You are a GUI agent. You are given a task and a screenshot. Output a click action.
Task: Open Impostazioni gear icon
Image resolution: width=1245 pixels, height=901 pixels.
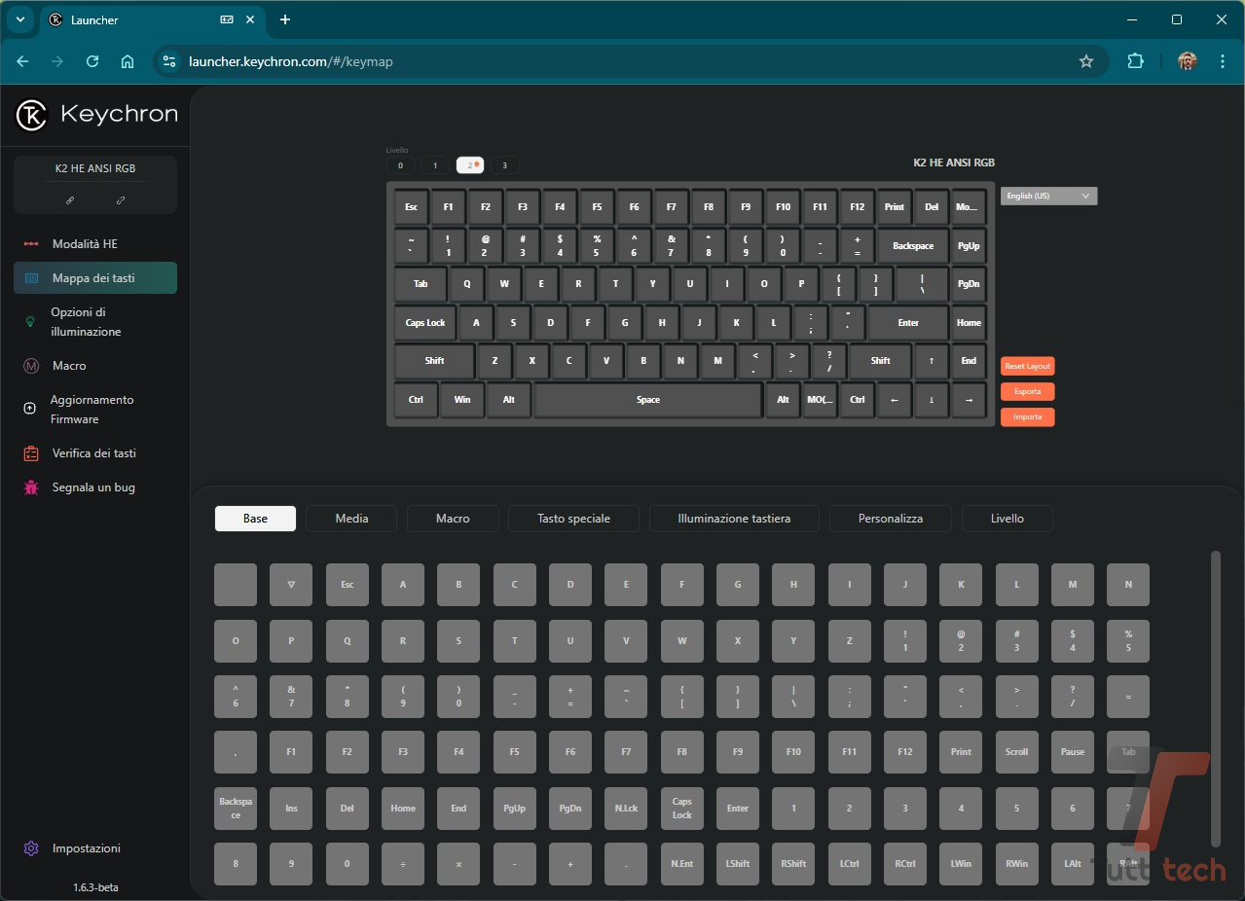click(30, 848)
